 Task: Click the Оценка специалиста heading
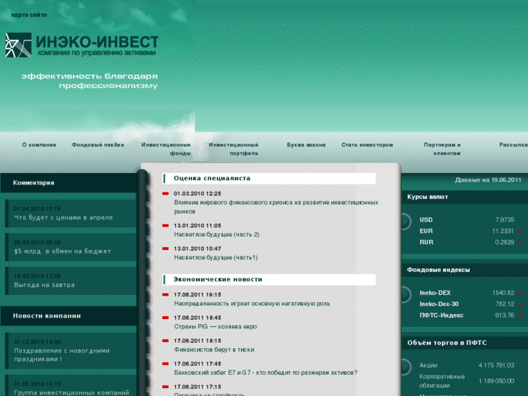[212, 178]
